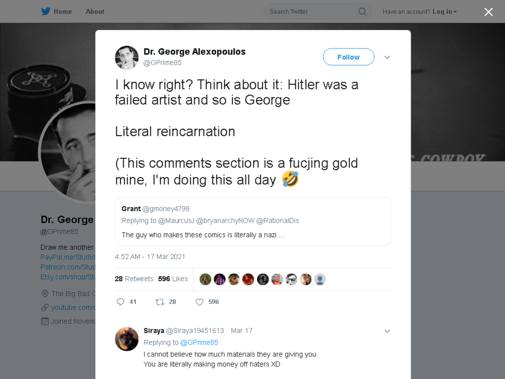View the 28 Retweets list
Image resolution: width=505 pixels, height=379 pixels.
coord(134,279)
